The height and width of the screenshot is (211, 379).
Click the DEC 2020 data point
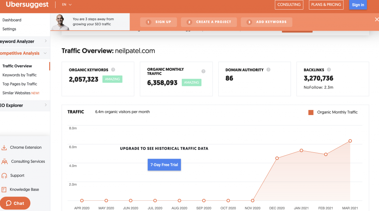[x=277, y=158]
